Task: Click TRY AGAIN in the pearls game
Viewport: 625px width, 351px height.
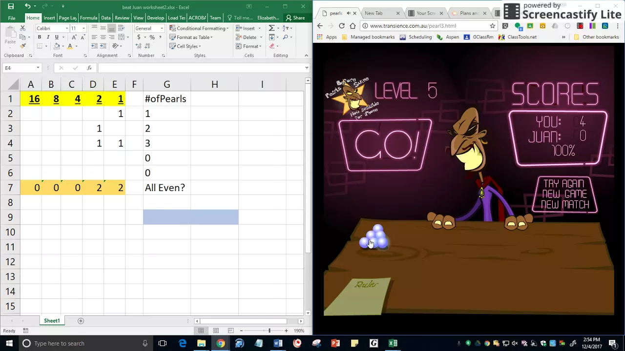Action: (564, 184)
